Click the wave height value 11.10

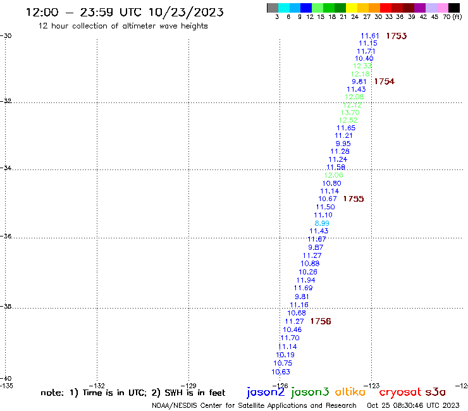click(323, 215)
